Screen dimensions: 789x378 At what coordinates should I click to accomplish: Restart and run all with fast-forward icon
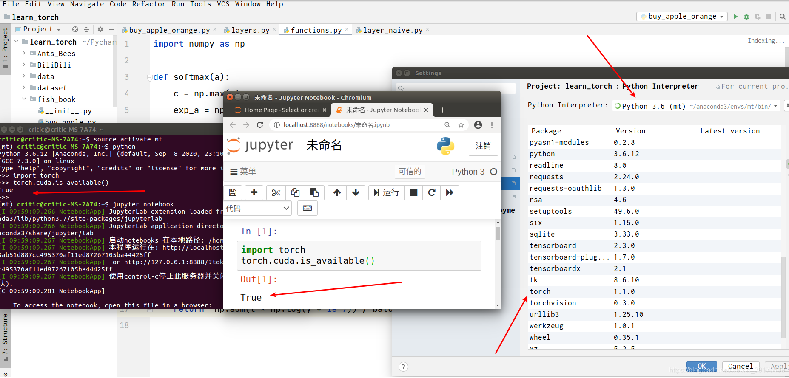coord(450,192)
